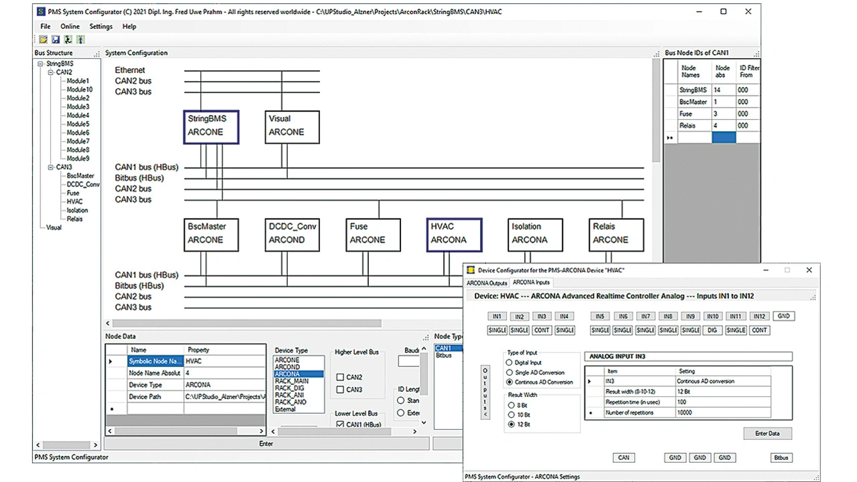This screenshot has height=482, width=857.
Task: Click the running figure toolbar icon
Action: click(x=68, y=40)
